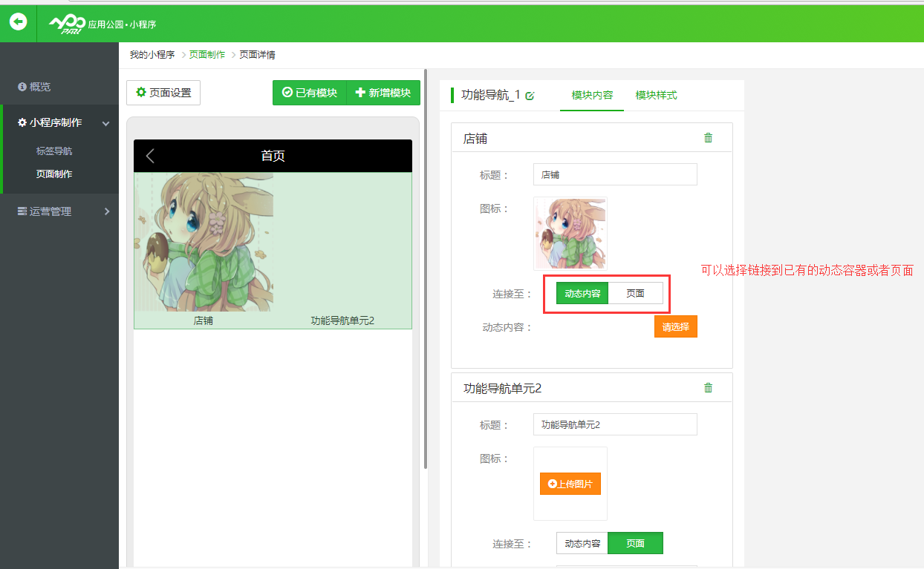Open 页面设置 with the gear button

163,93
